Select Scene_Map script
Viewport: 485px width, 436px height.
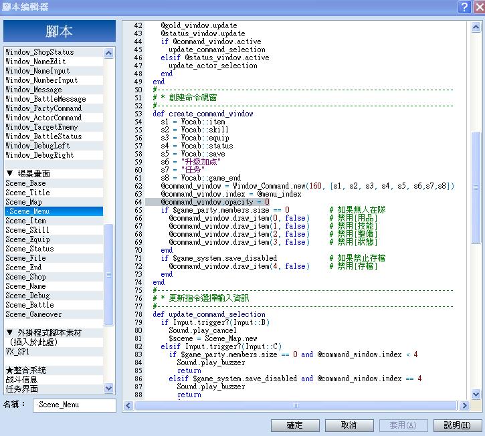point(54,201)
